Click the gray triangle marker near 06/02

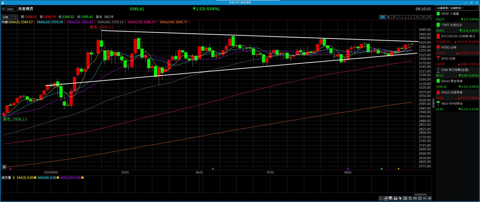213,169
